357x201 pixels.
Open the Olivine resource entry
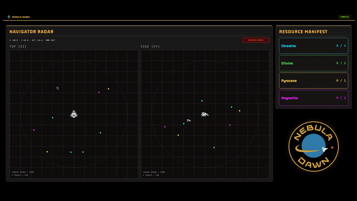[314, 63]
